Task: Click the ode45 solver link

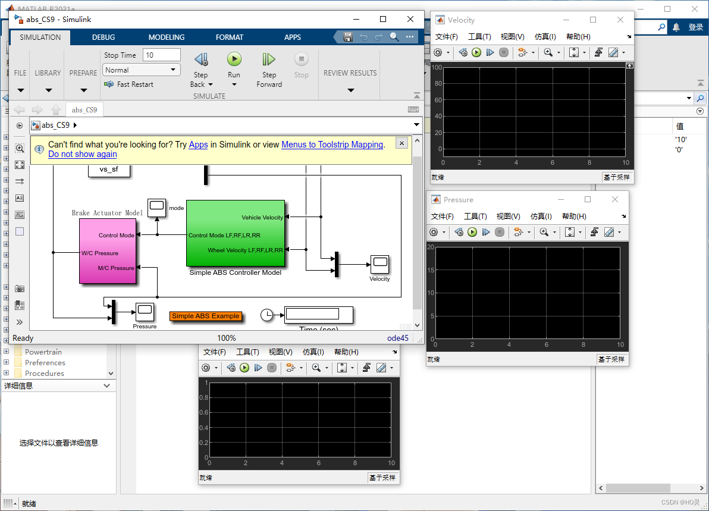Action: click(x=398, y=338)
